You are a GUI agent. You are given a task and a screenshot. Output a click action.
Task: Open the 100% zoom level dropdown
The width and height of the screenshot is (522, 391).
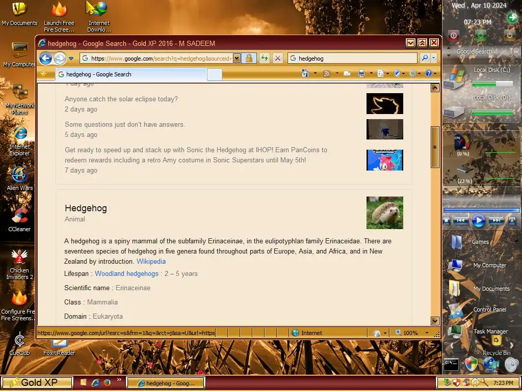tap(427, 333)
